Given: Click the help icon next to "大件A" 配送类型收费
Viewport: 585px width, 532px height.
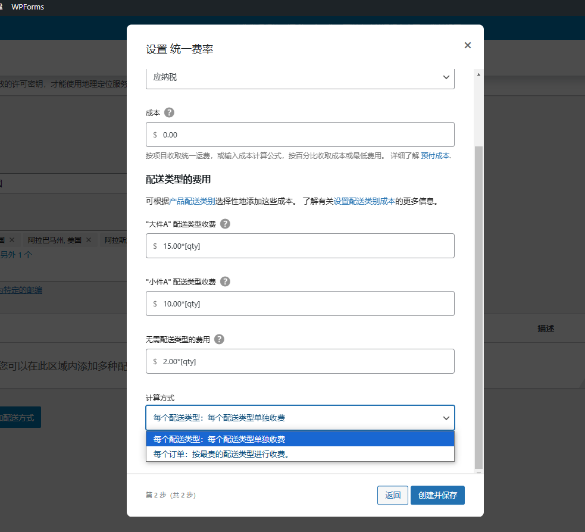Looking at the screenshot, I should tap(225, 224).
